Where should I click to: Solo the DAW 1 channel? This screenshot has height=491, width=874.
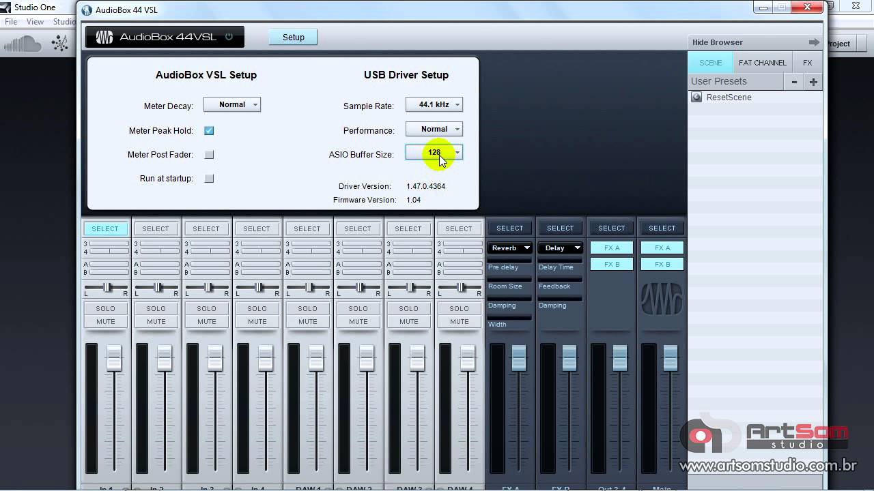[x=307, y=308]
